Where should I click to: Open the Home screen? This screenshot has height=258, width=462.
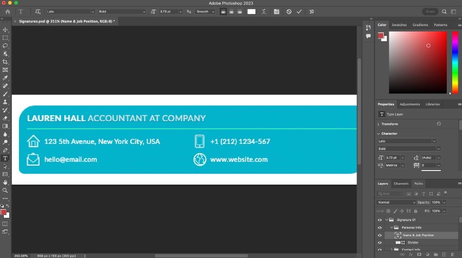click(8, 11)
